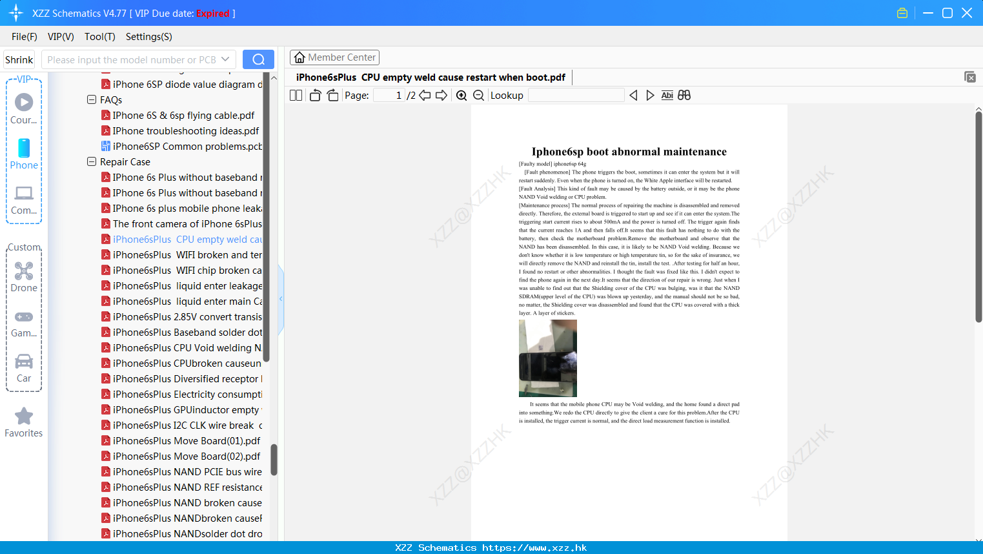
Task: Click the yellow toolbox icon in title bar
Action: click(x=902, y=13)
